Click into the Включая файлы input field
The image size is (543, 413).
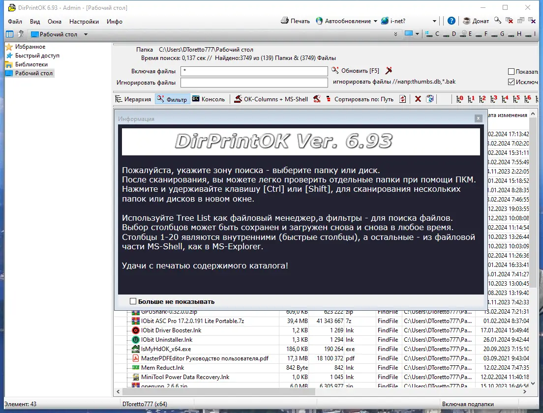(254, 71)
